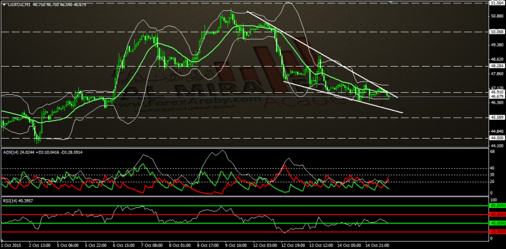This screenshot has height=249, width=506.
Task: Select the 44.500 support level label
Action: click(497, 138)
